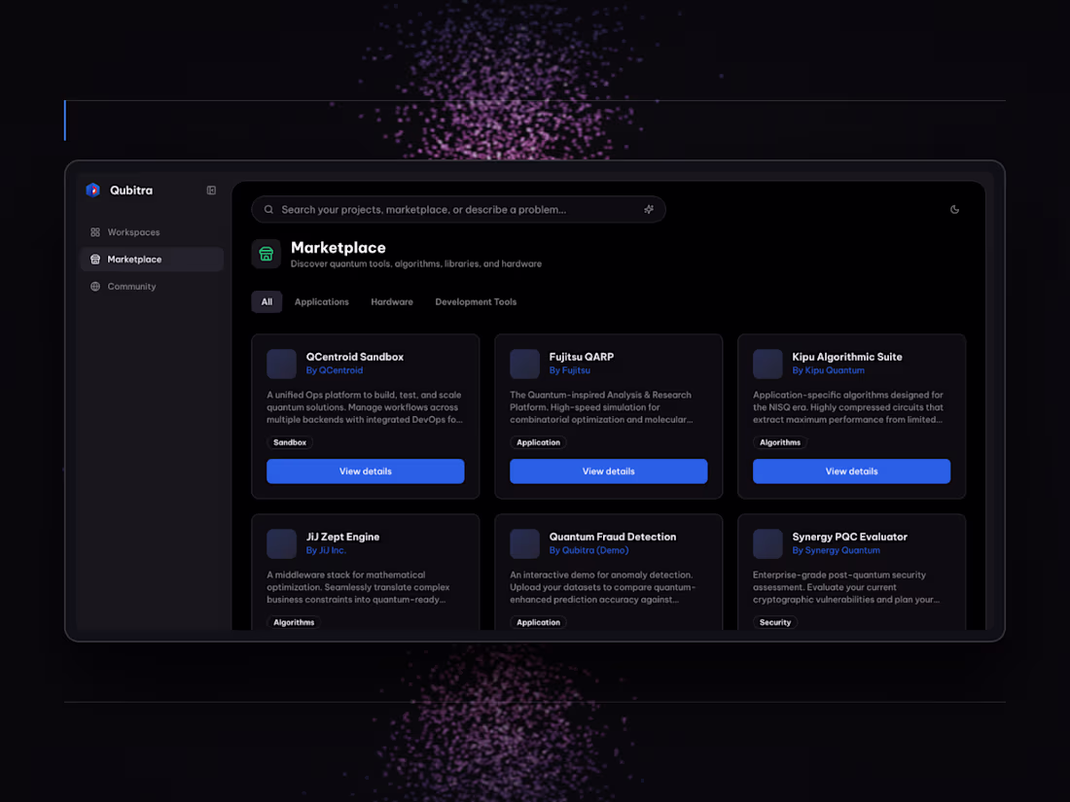Click the Kipu Algorithmic Suite title
Screen dimensions: 1070x802
[847, 357]
